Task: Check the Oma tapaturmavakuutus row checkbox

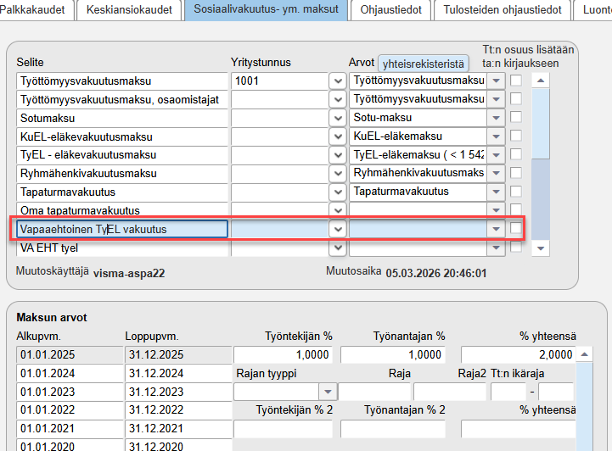Action: tap(516, 209)
